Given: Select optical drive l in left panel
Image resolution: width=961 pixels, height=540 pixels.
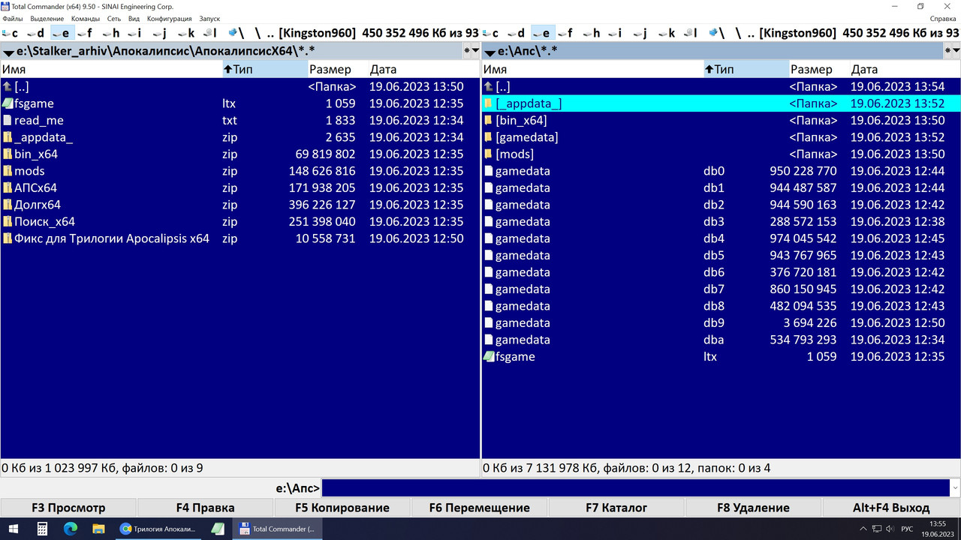Looking at the screenshot, I should pos(211,33).
